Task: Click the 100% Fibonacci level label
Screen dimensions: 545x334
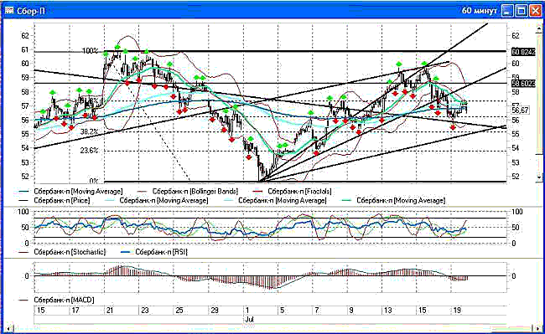Action: [90, 51]
